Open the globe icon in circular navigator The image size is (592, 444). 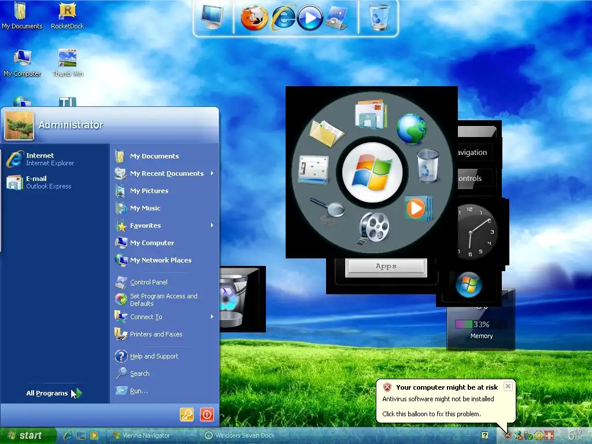point(412,129)
